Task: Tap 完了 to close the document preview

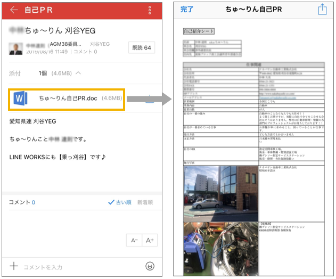Action: pyautogui.click(x=187, y=10)
